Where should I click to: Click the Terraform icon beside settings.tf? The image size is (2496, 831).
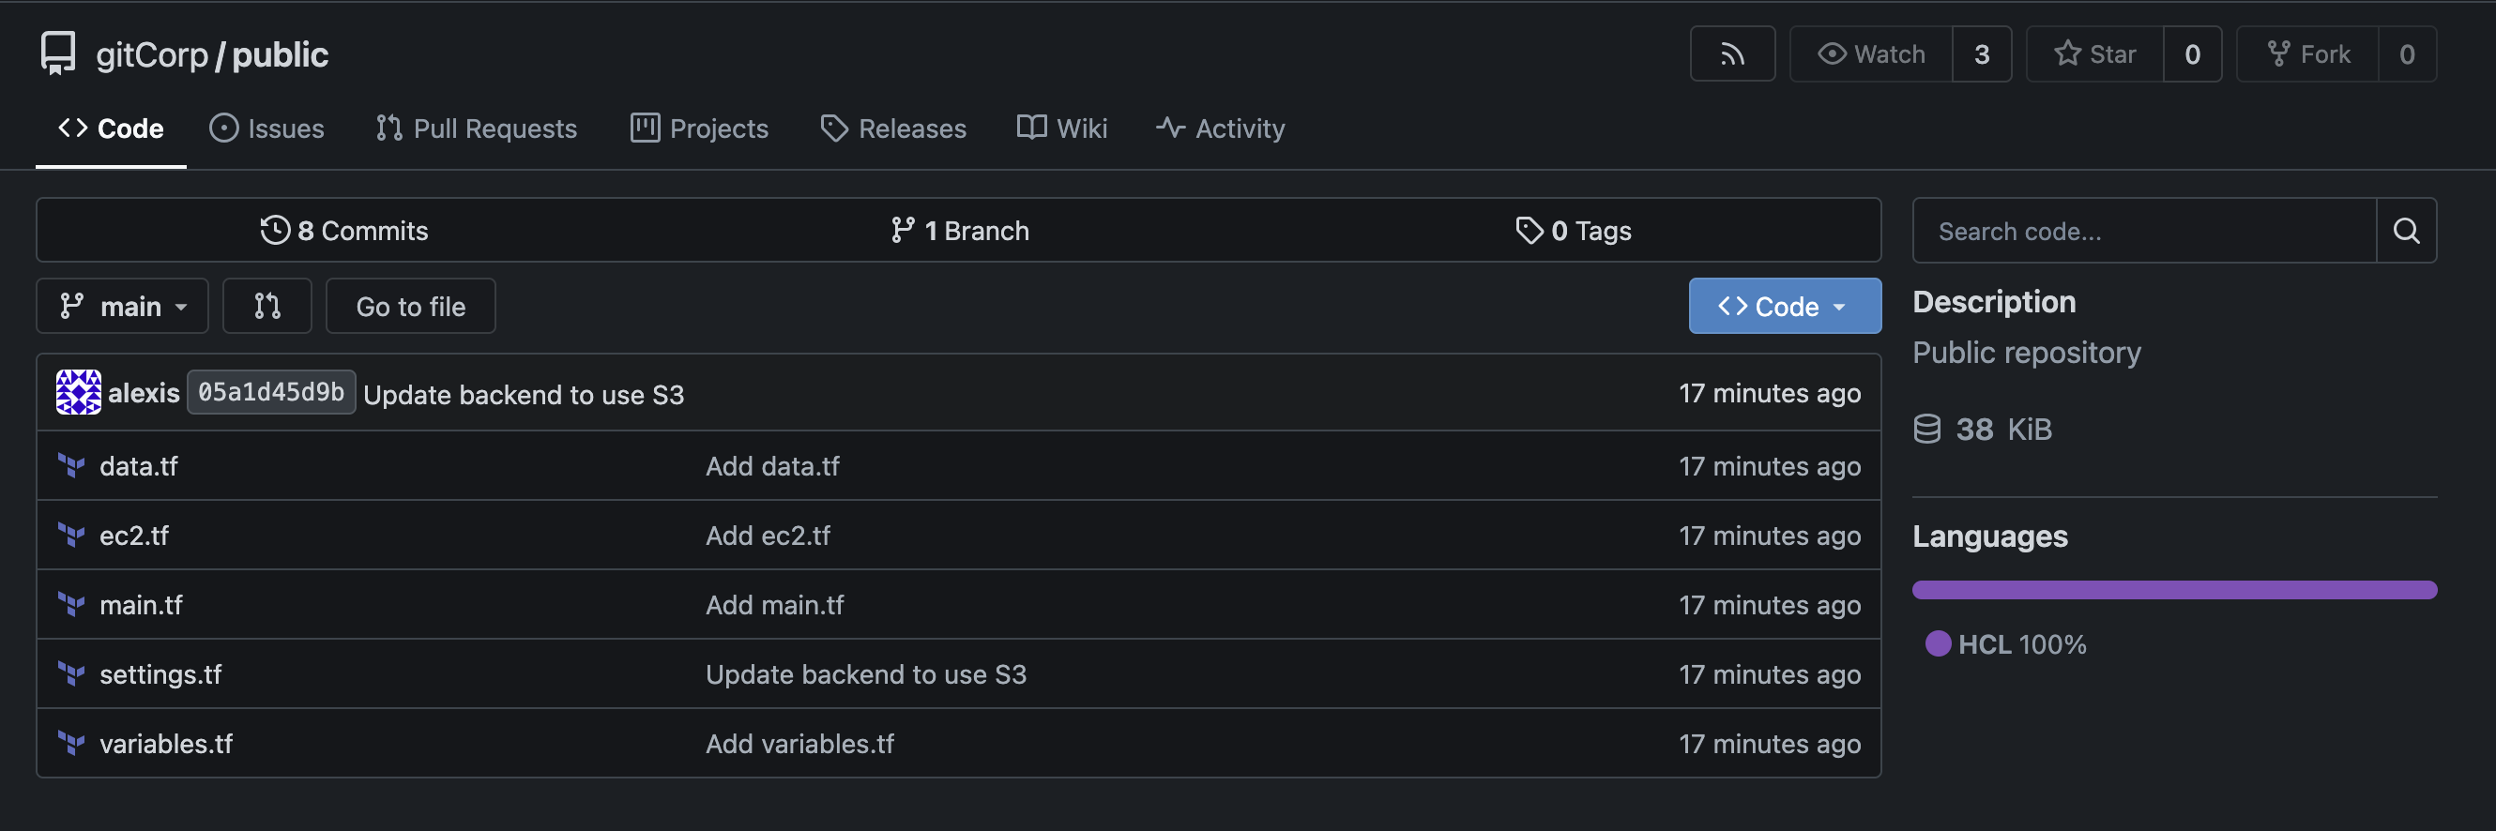tap(70, 674)
